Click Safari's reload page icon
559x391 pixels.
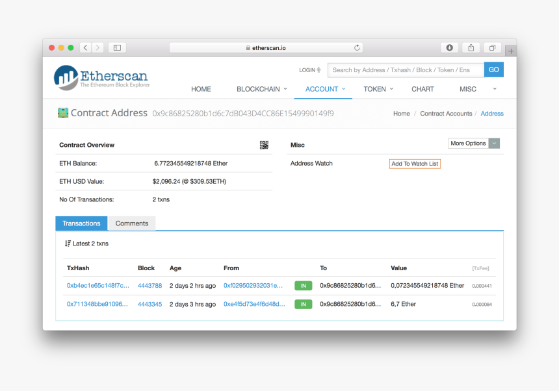coord(357,47)
